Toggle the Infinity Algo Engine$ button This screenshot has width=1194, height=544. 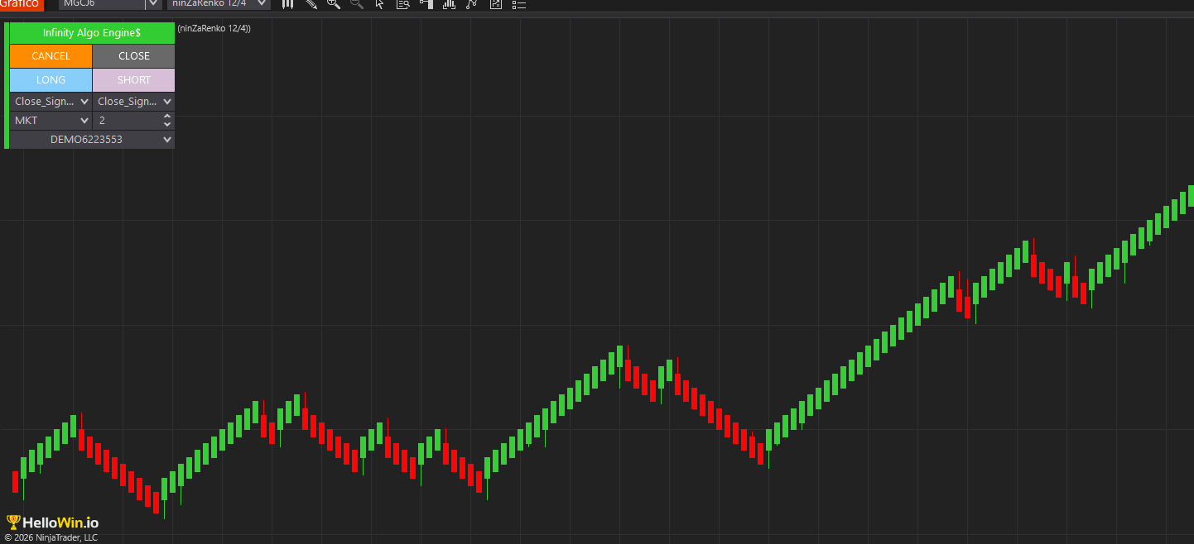click(x=92, y=33)
